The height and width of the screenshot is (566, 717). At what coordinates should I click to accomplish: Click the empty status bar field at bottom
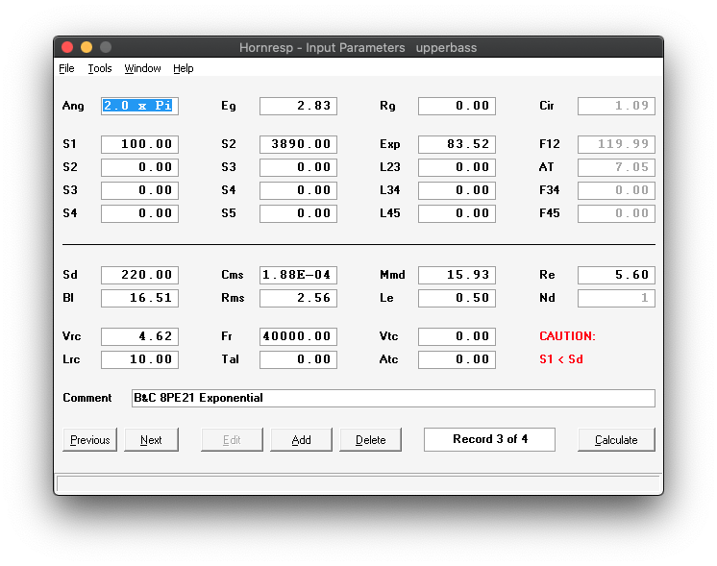358,484
